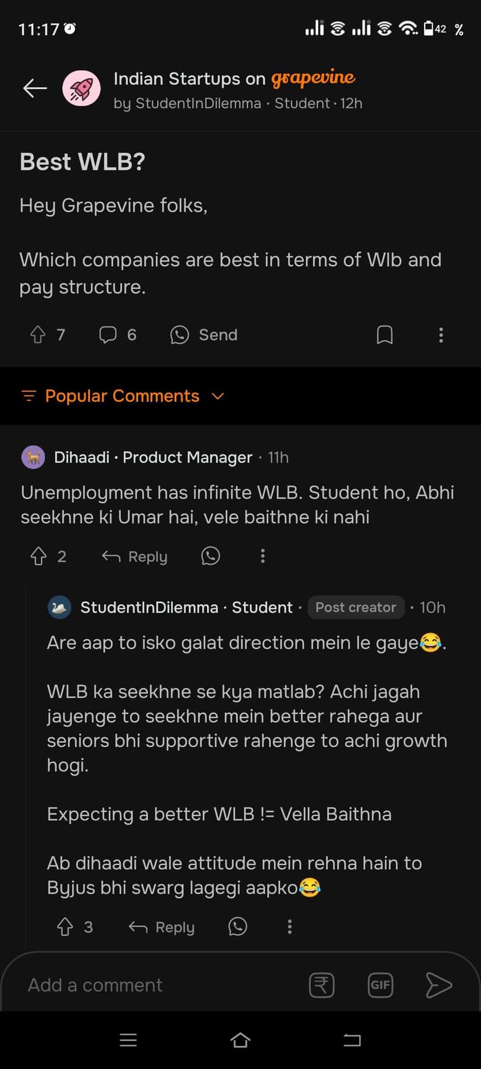Open the Indian Startups rocket community avatar
The width and height of the screenshot is (481, 1069).
click(x=81, y=88)
